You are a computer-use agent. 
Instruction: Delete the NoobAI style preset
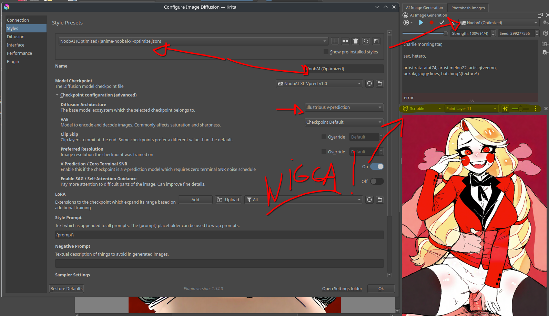(x=356, y=41)
